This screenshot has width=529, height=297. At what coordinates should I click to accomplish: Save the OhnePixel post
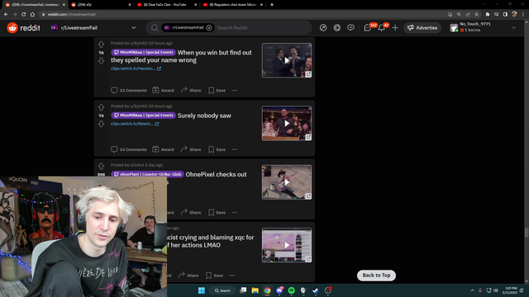217,213
